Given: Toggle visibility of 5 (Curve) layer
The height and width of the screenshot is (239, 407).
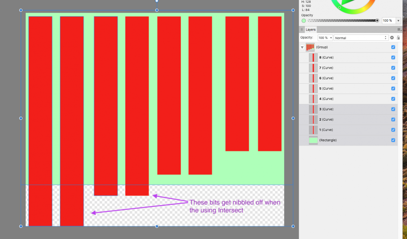Looking at the screenshot, I should (x=393, y=88).
